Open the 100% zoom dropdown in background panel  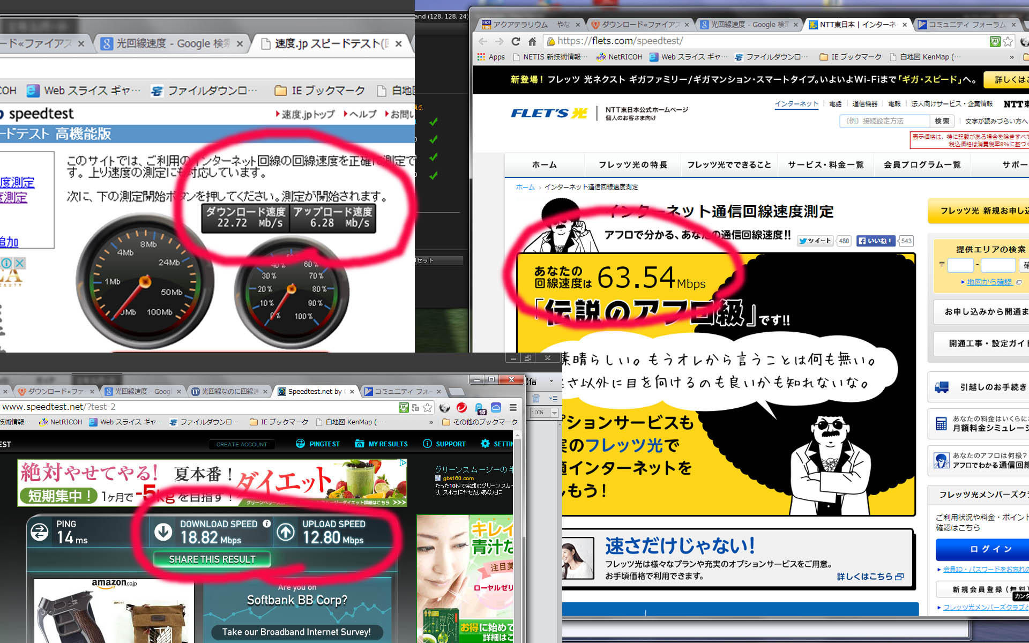point(554,413)
